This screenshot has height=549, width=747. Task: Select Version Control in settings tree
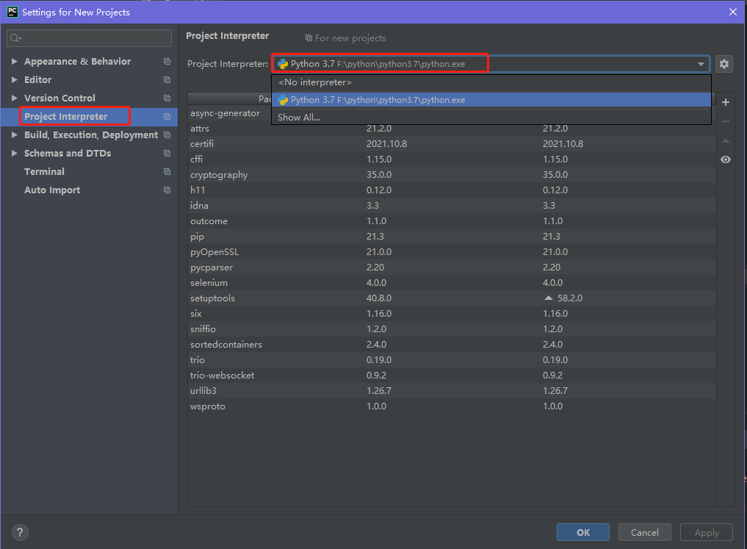59,98
